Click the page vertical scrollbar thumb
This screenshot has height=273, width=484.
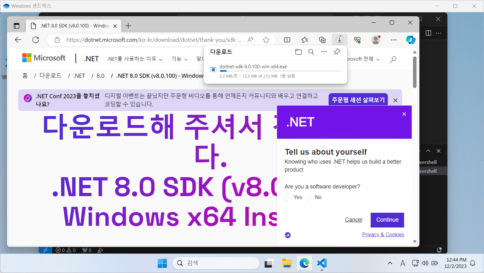pos(415,72)
